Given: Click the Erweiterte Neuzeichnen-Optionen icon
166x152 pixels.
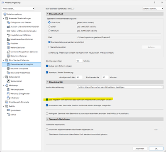Looking at the screenshot, I should click(8, 52).
